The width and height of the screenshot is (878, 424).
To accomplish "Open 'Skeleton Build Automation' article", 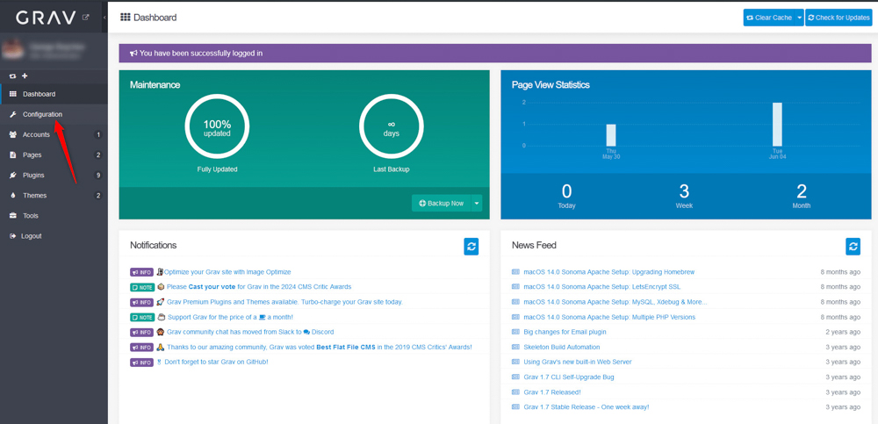I will [x=562, y=348].
